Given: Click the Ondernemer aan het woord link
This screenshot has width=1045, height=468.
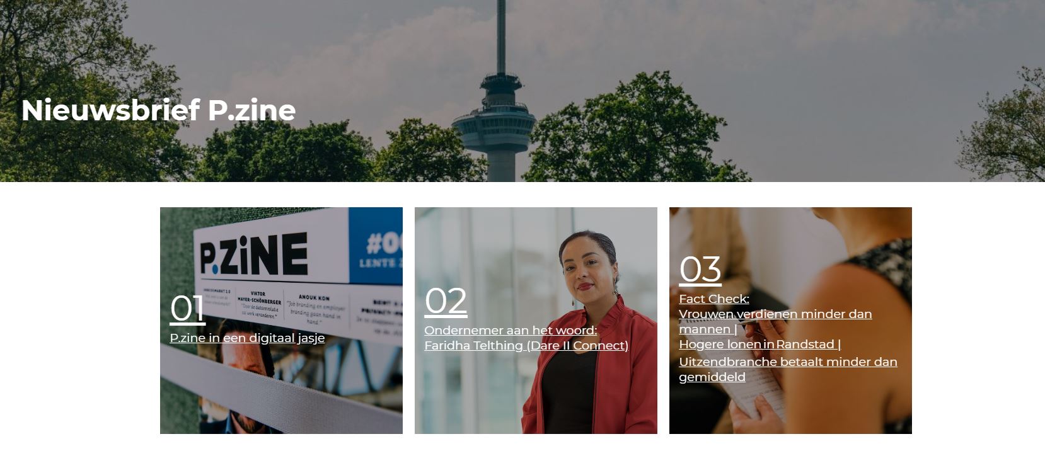Looking at the screenshot, I should point(511,330).
